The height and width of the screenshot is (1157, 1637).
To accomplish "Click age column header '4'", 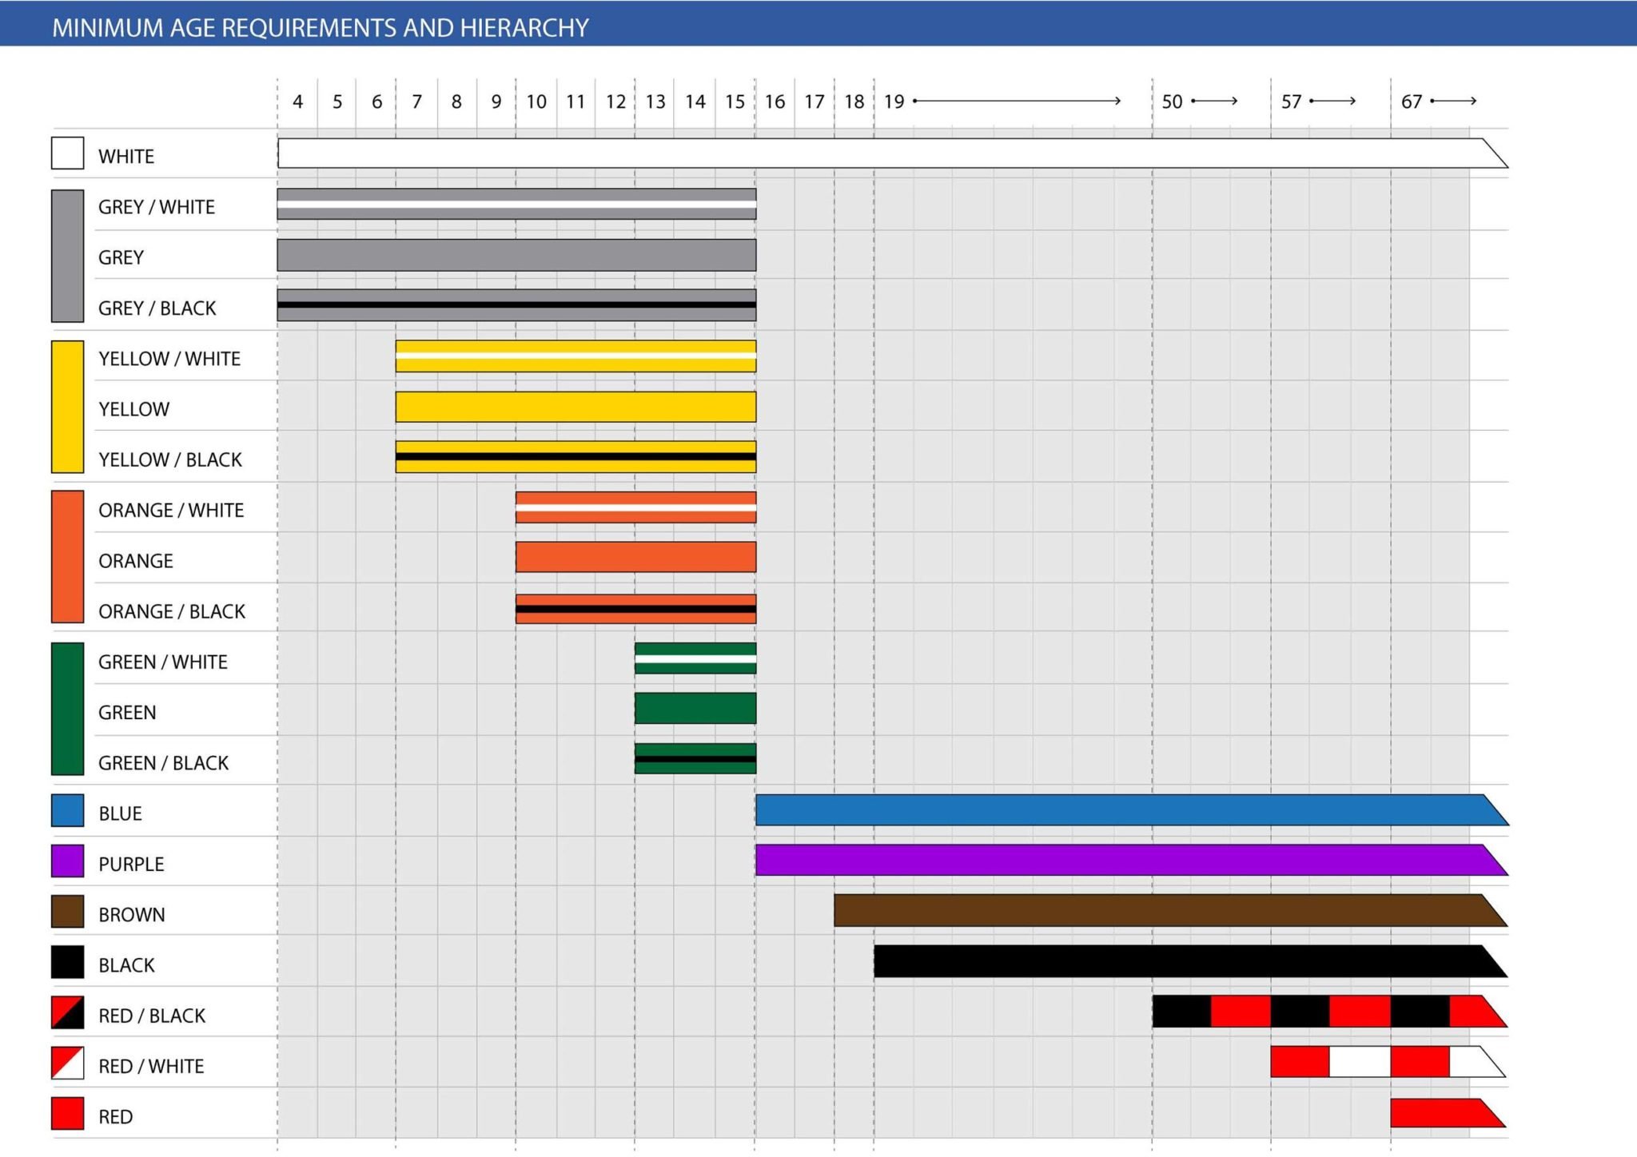I will pyautogui.click(x=298, y=101).
